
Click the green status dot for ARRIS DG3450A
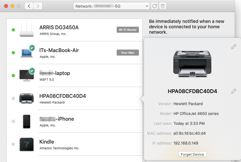tap(13, 30)
